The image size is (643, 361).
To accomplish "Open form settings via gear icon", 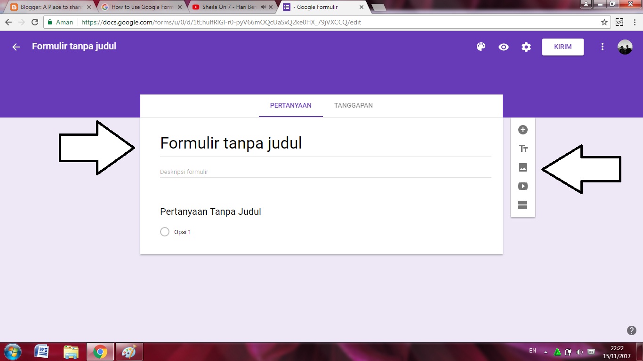I will tap(526, 47).
